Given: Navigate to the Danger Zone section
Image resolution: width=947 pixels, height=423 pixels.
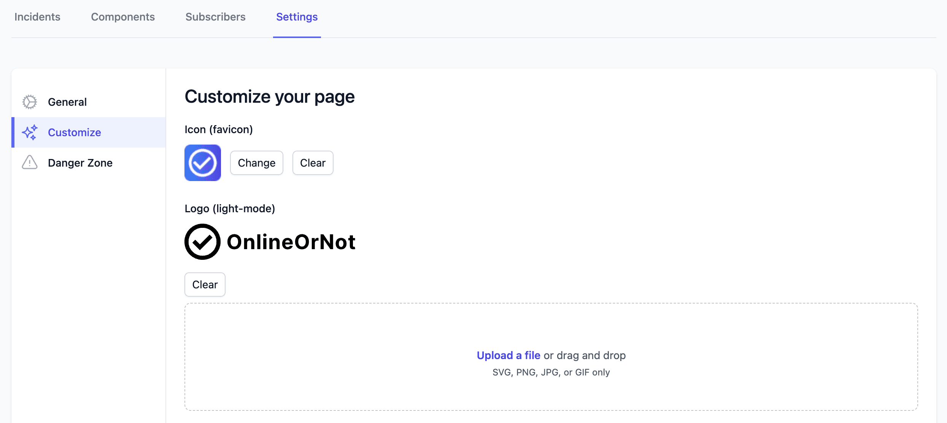Looking at the screenshot, I should pos(80,162).
